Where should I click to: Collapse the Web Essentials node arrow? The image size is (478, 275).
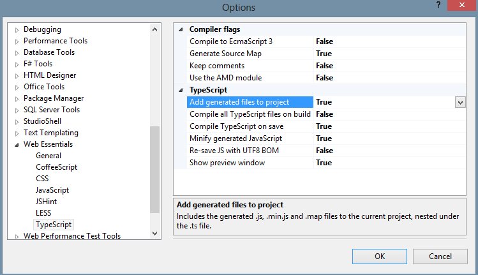17,145
